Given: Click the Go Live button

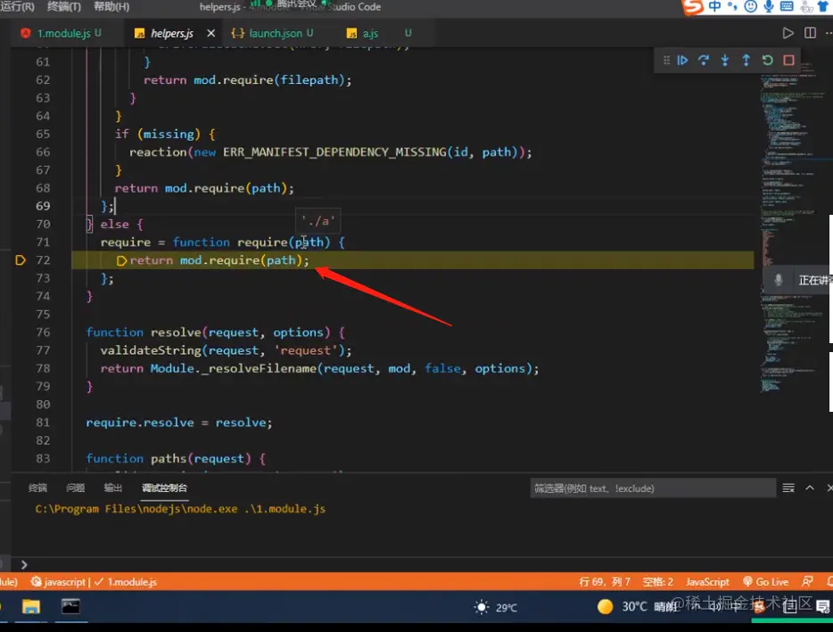Looking at the screenshot, I should click(x=765, y=582).
